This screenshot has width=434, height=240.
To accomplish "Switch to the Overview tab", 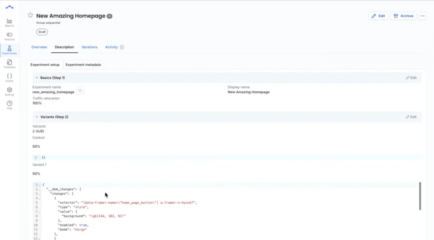I will pyautogui.click(x=39, y=47).
